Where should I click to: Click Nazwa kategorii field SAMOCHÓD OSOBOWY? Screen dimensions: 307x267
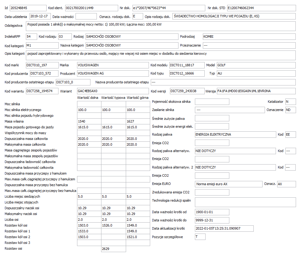(x=132, y=45)
